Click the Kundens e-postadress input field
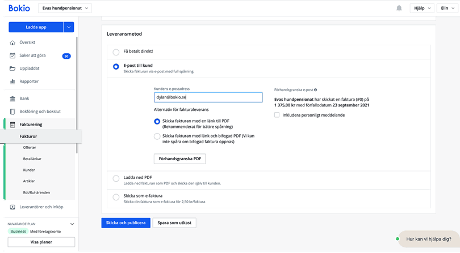The image size is (460, 253). click(x=208, y=97)
